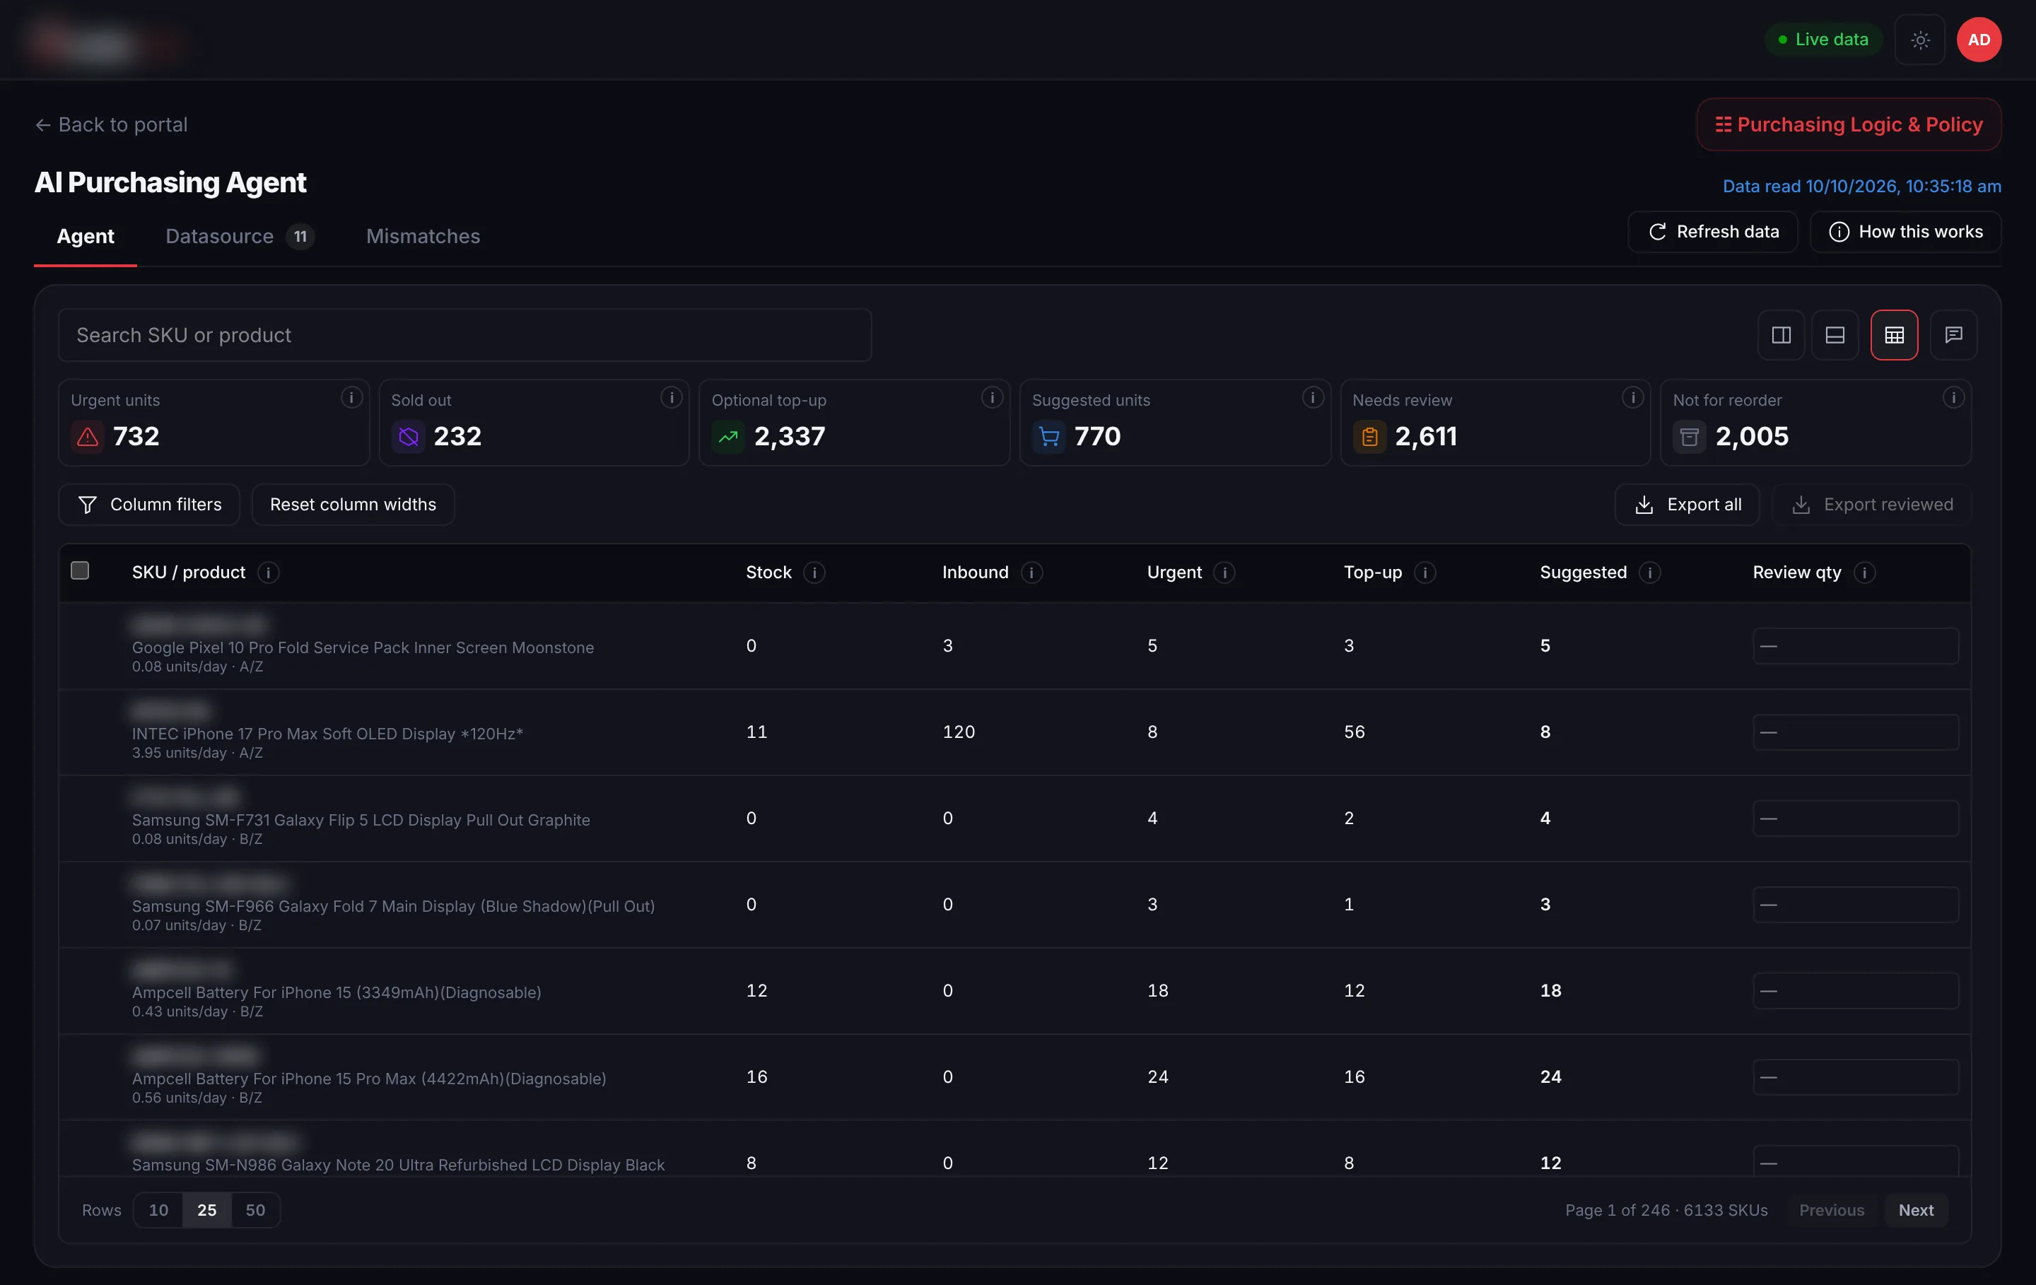Tick the select-all rows checkbox

tap(79, 570)
